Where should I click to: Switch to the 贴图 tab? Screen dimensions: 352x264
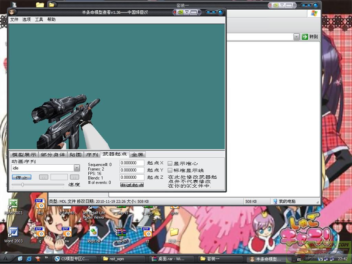tap(75, 155)
